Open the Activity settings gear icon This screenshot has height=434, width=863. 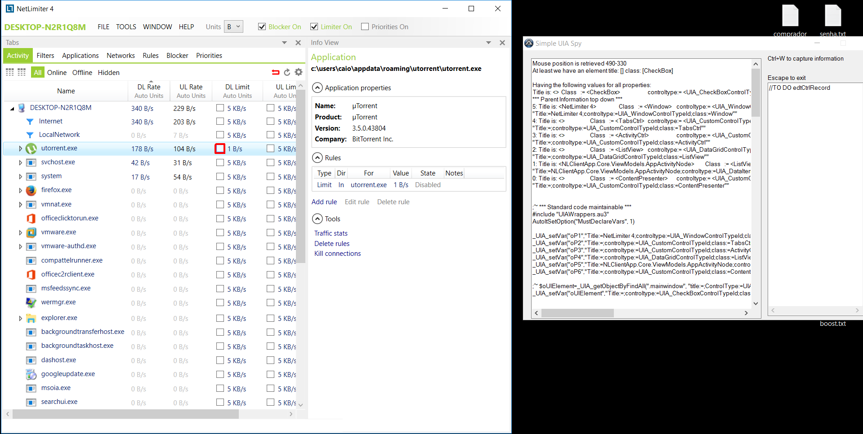299,72
